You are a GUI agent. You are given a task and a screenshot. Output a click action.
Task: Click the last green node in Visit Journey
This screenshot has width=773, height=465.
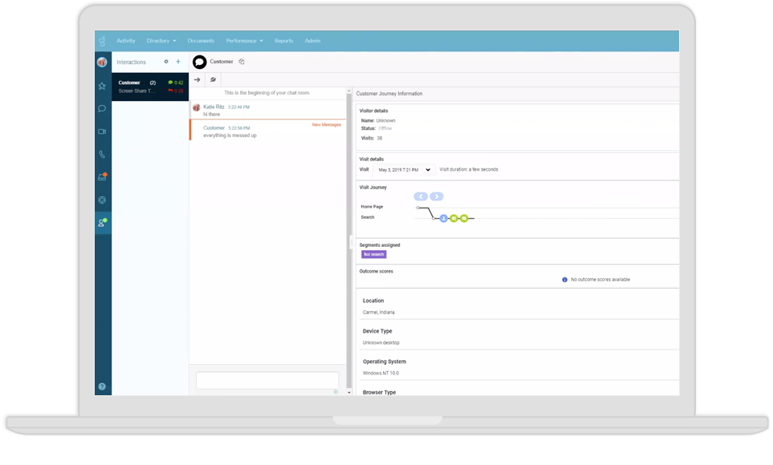point(464,218)
